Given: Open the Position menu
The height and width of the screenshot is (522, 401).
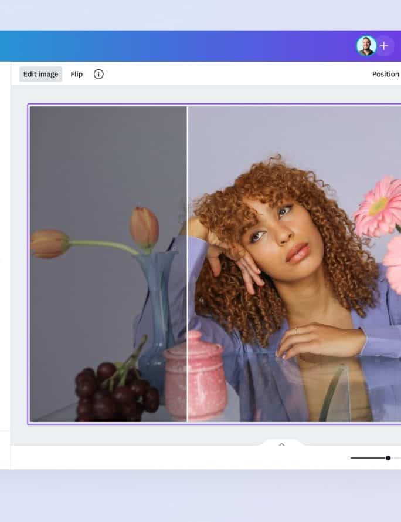Looking at the screenshot, I should click(385, 74).
